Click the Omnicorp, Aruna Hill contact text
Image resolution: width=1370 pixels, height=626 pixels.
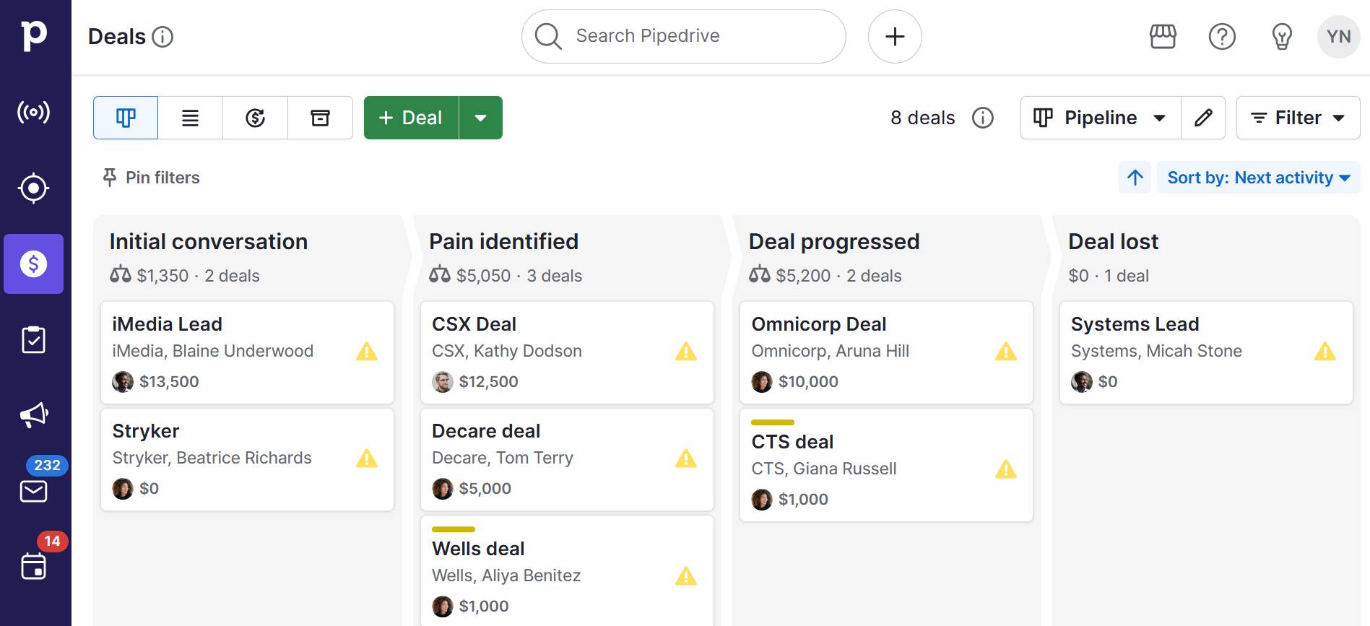coord(831,351)
